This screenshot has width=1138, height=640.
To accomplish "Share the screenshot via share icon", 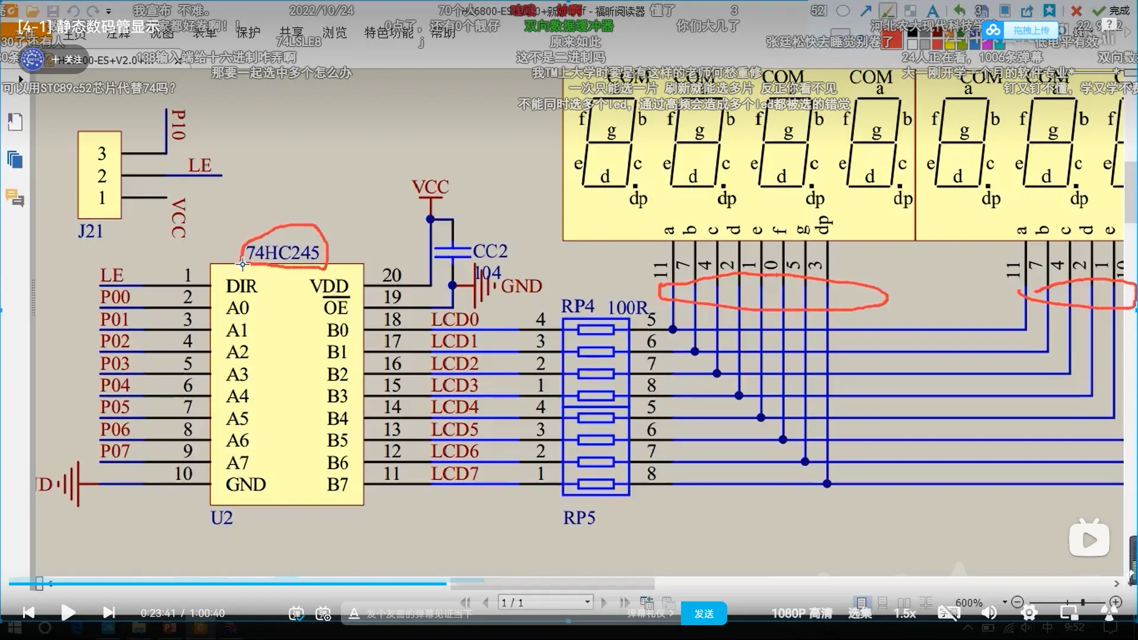I will (1027, 11).
